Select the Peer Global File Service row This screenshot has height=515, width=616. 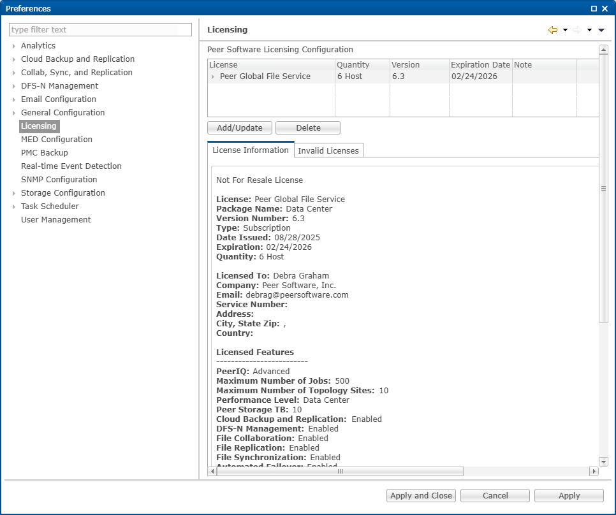pyautogui.click(x=403, y=76)
